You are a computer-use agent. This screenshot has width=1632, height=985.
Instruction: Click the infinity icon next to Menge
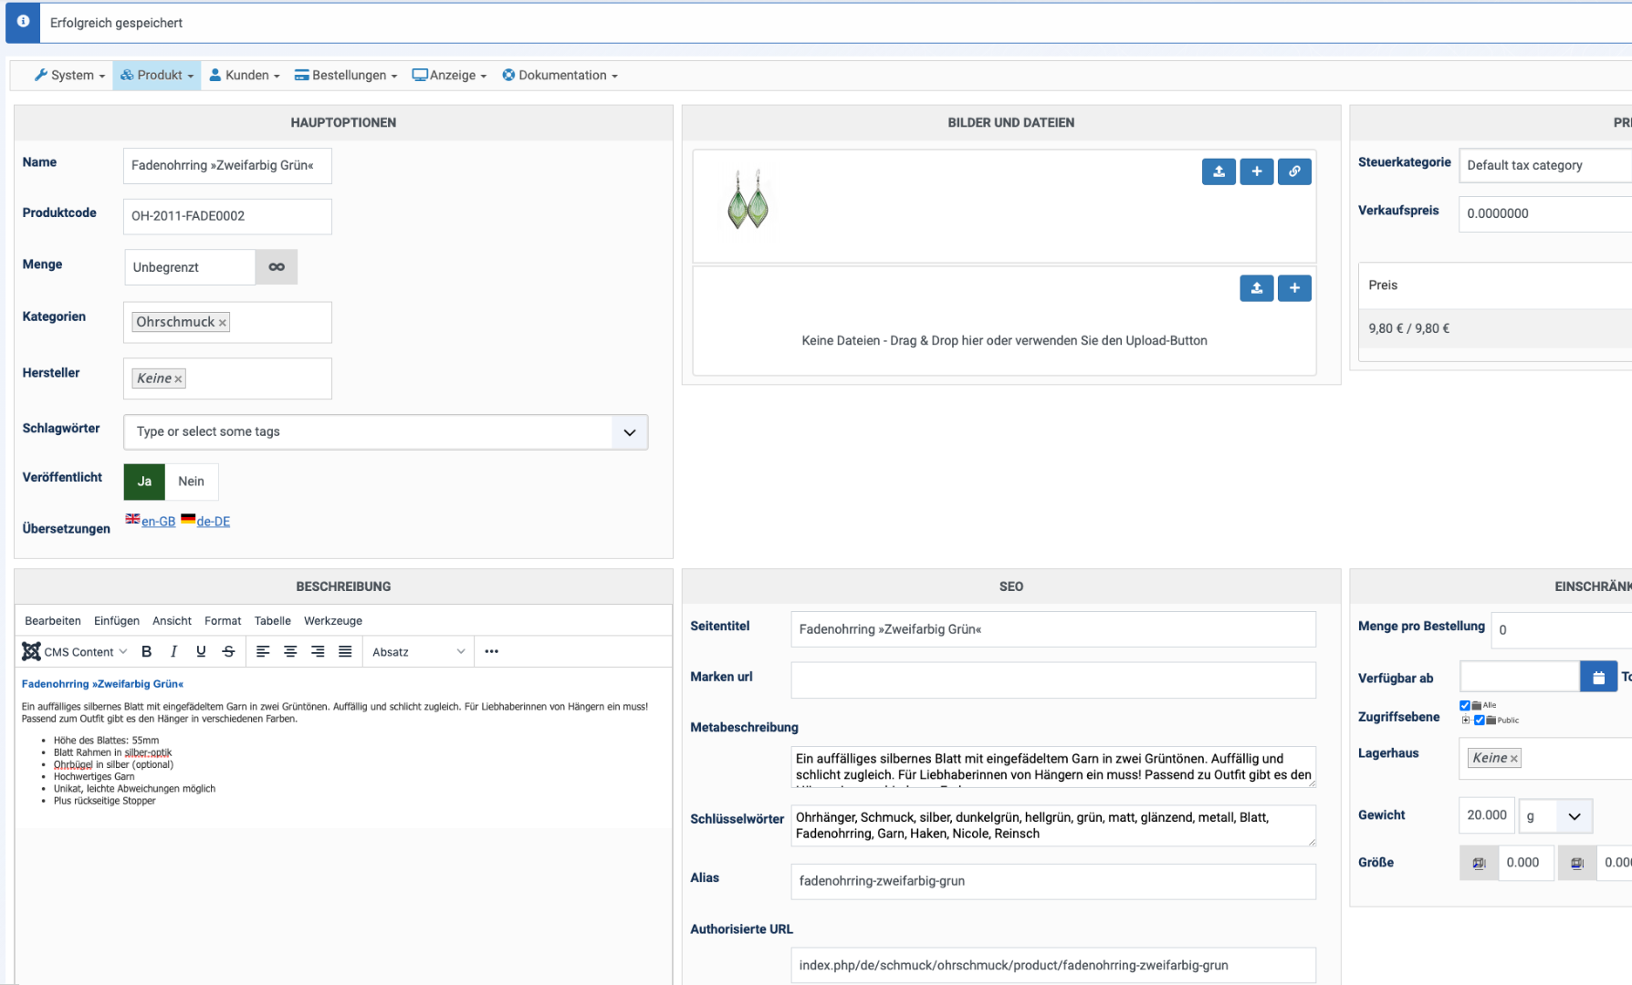[x=277, y=267]
